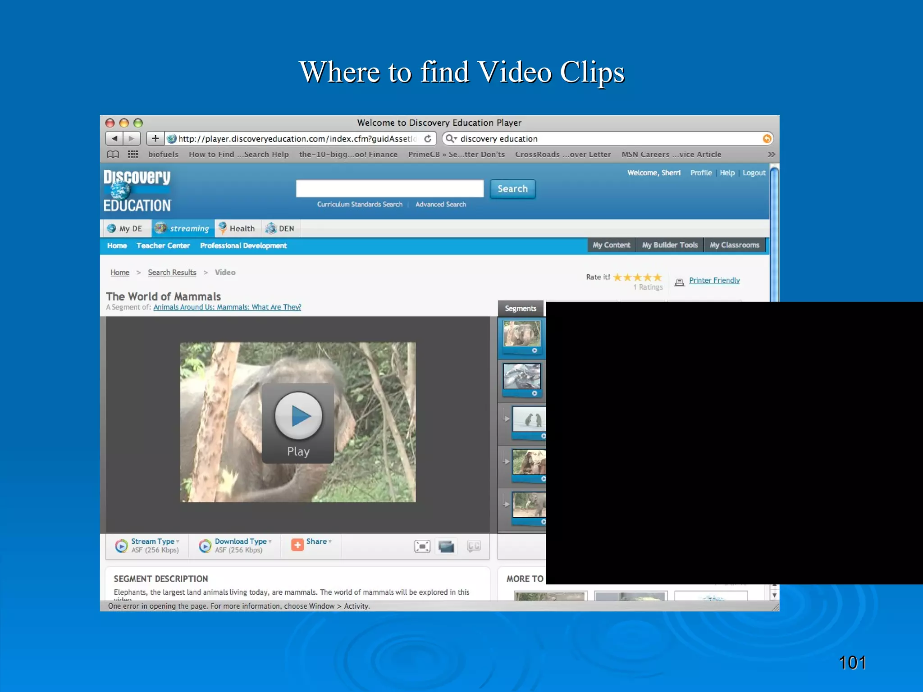Viewport: 923px width, 692px height.
Task: Open the Top Sites grid icon
Action: coord(133,155)
